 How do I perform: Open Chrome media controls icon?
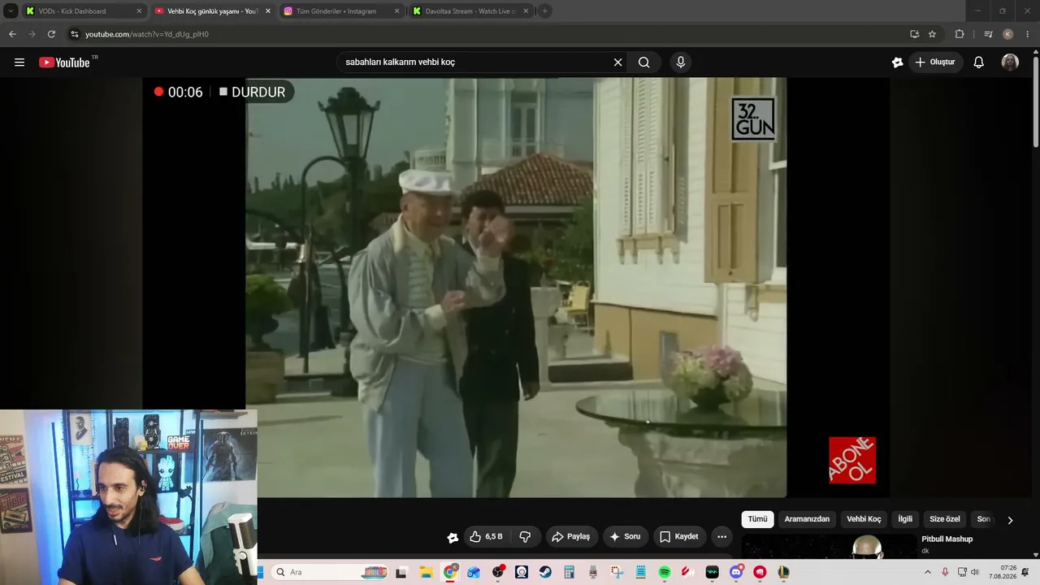(988, 34)
